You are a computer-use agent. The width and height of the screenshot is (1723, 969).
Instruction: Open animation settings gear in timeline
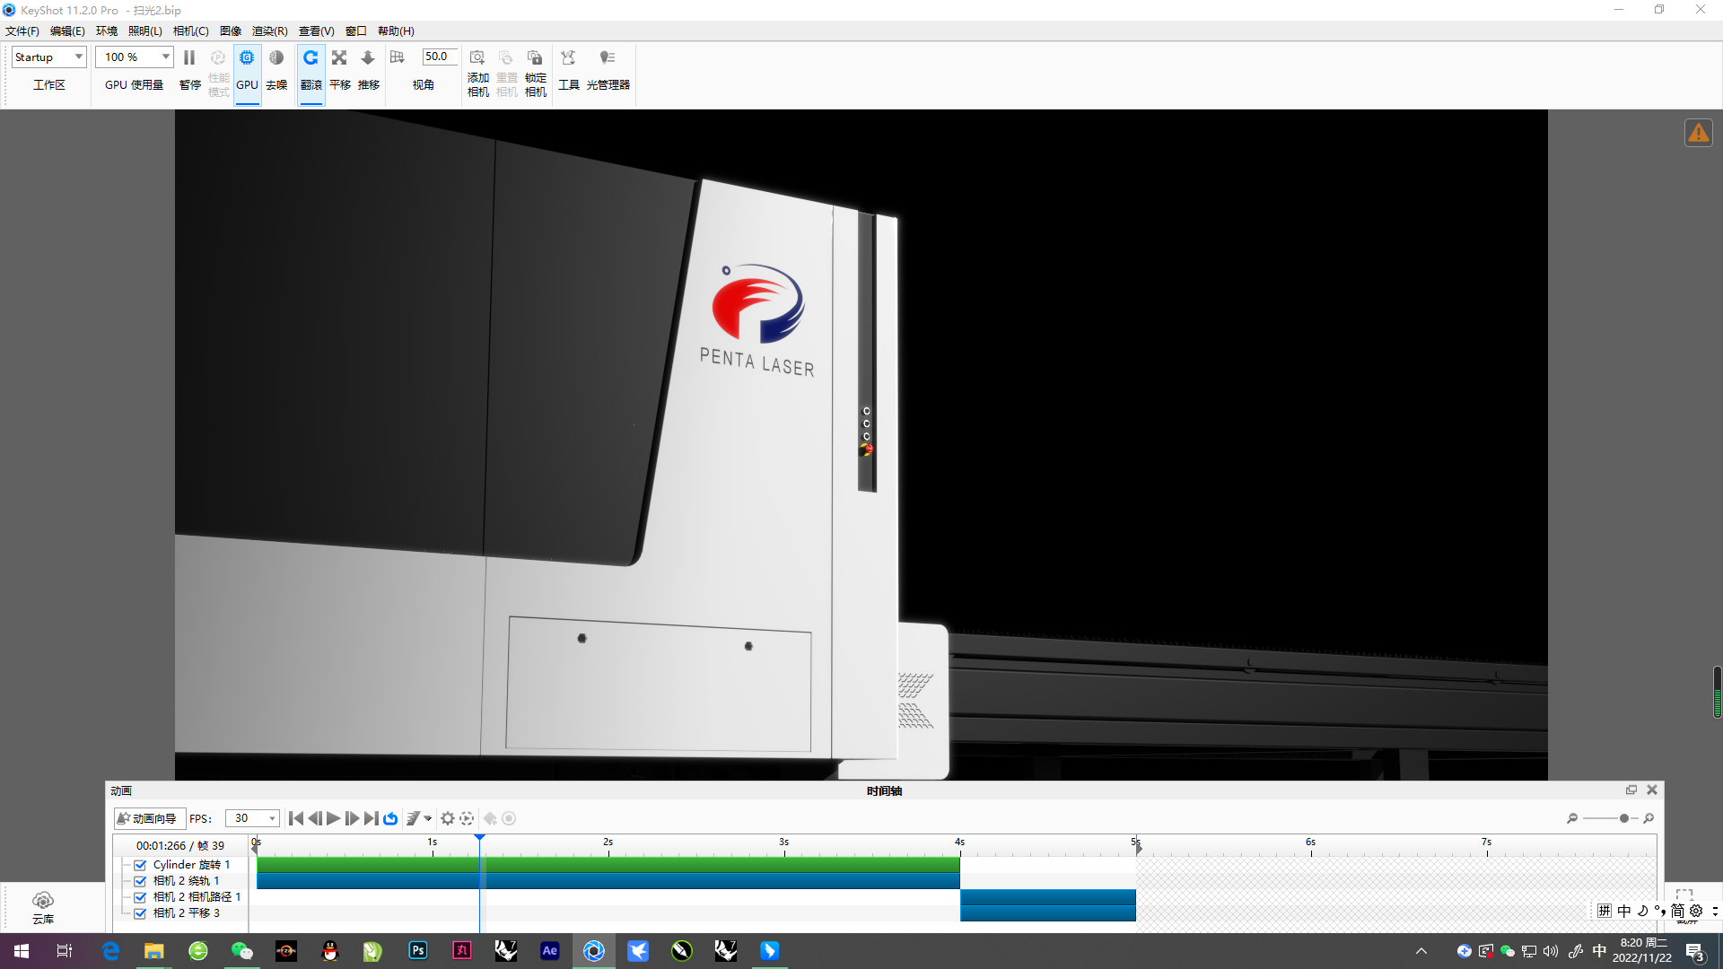(447, 818)
